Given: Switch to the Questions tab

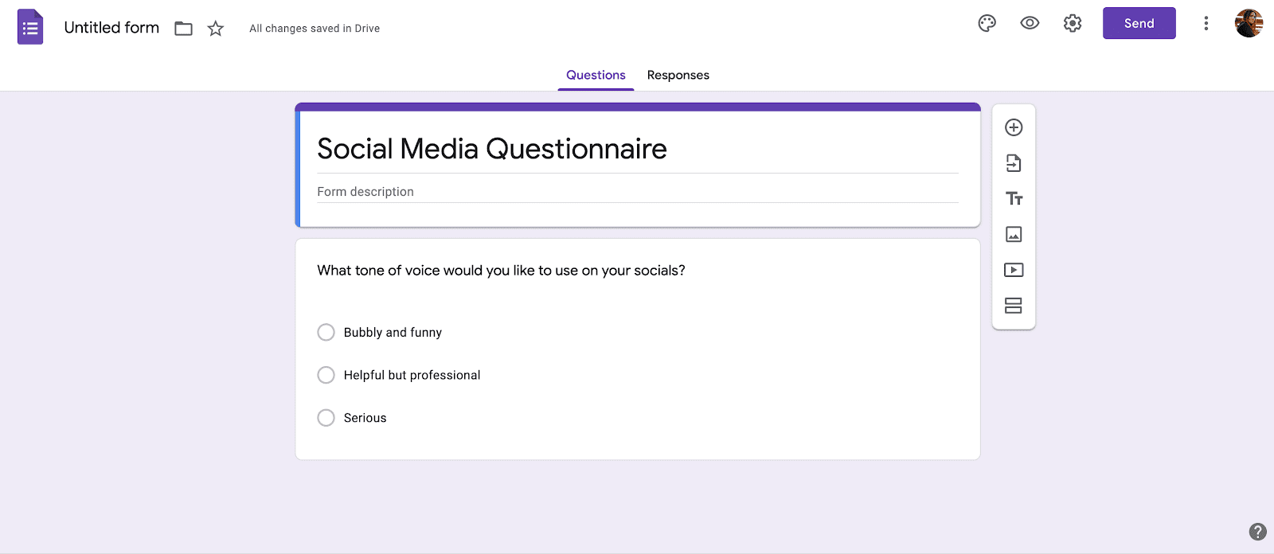Looking at the screenshot, I should point(596,75).
